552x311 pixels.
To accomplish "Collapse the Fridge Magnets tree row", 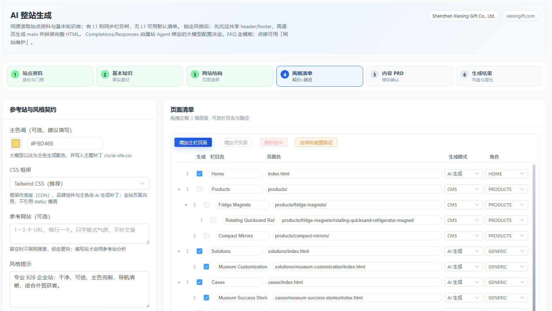I will coord(186,205).
